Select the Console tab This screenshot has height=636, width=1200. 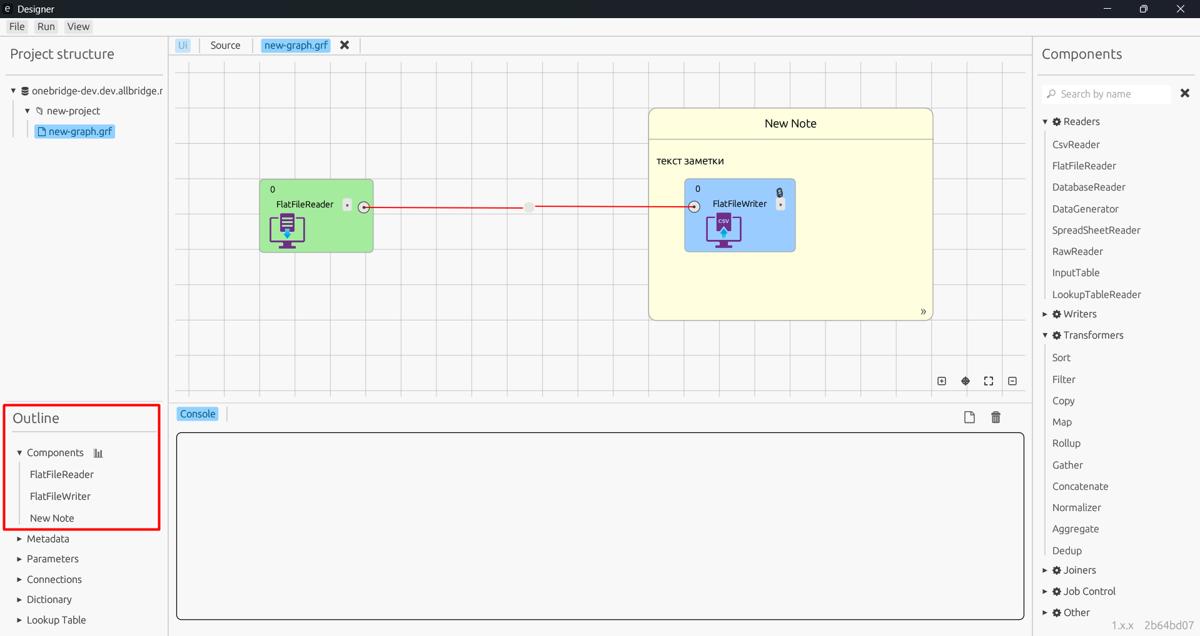click(x=198, y=414)
